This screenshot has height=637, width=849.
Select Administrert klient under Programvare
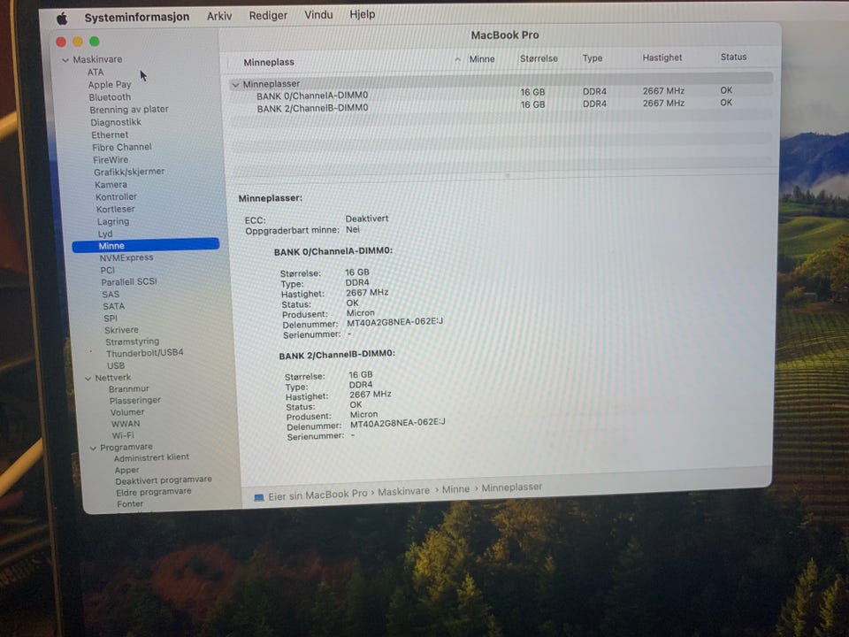[151, 457]
